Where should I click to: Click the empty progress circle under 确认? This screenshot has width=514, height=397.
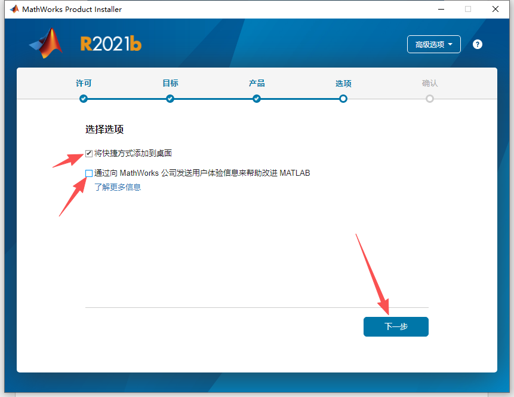430,99
